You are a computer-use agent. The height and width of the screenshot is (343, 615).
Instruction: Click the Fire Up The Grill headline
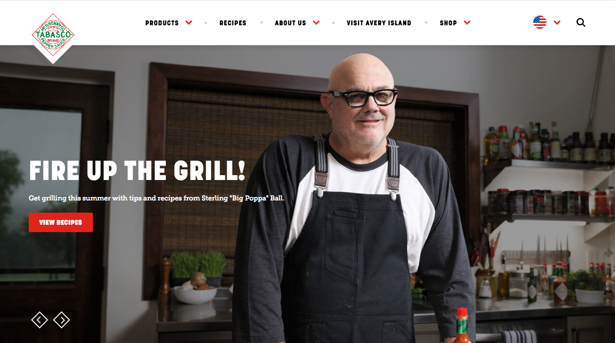(137, 171)
